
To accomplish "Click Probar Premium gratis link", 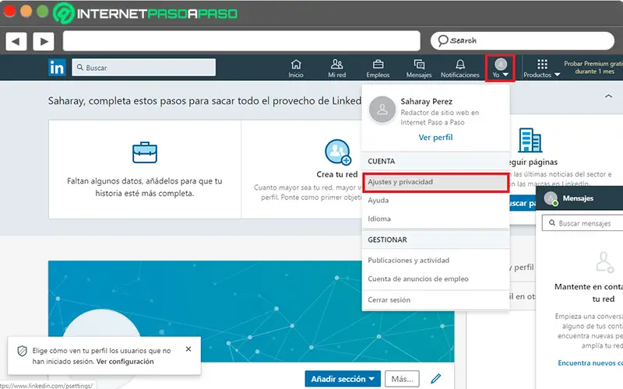I will coord(593,68).
